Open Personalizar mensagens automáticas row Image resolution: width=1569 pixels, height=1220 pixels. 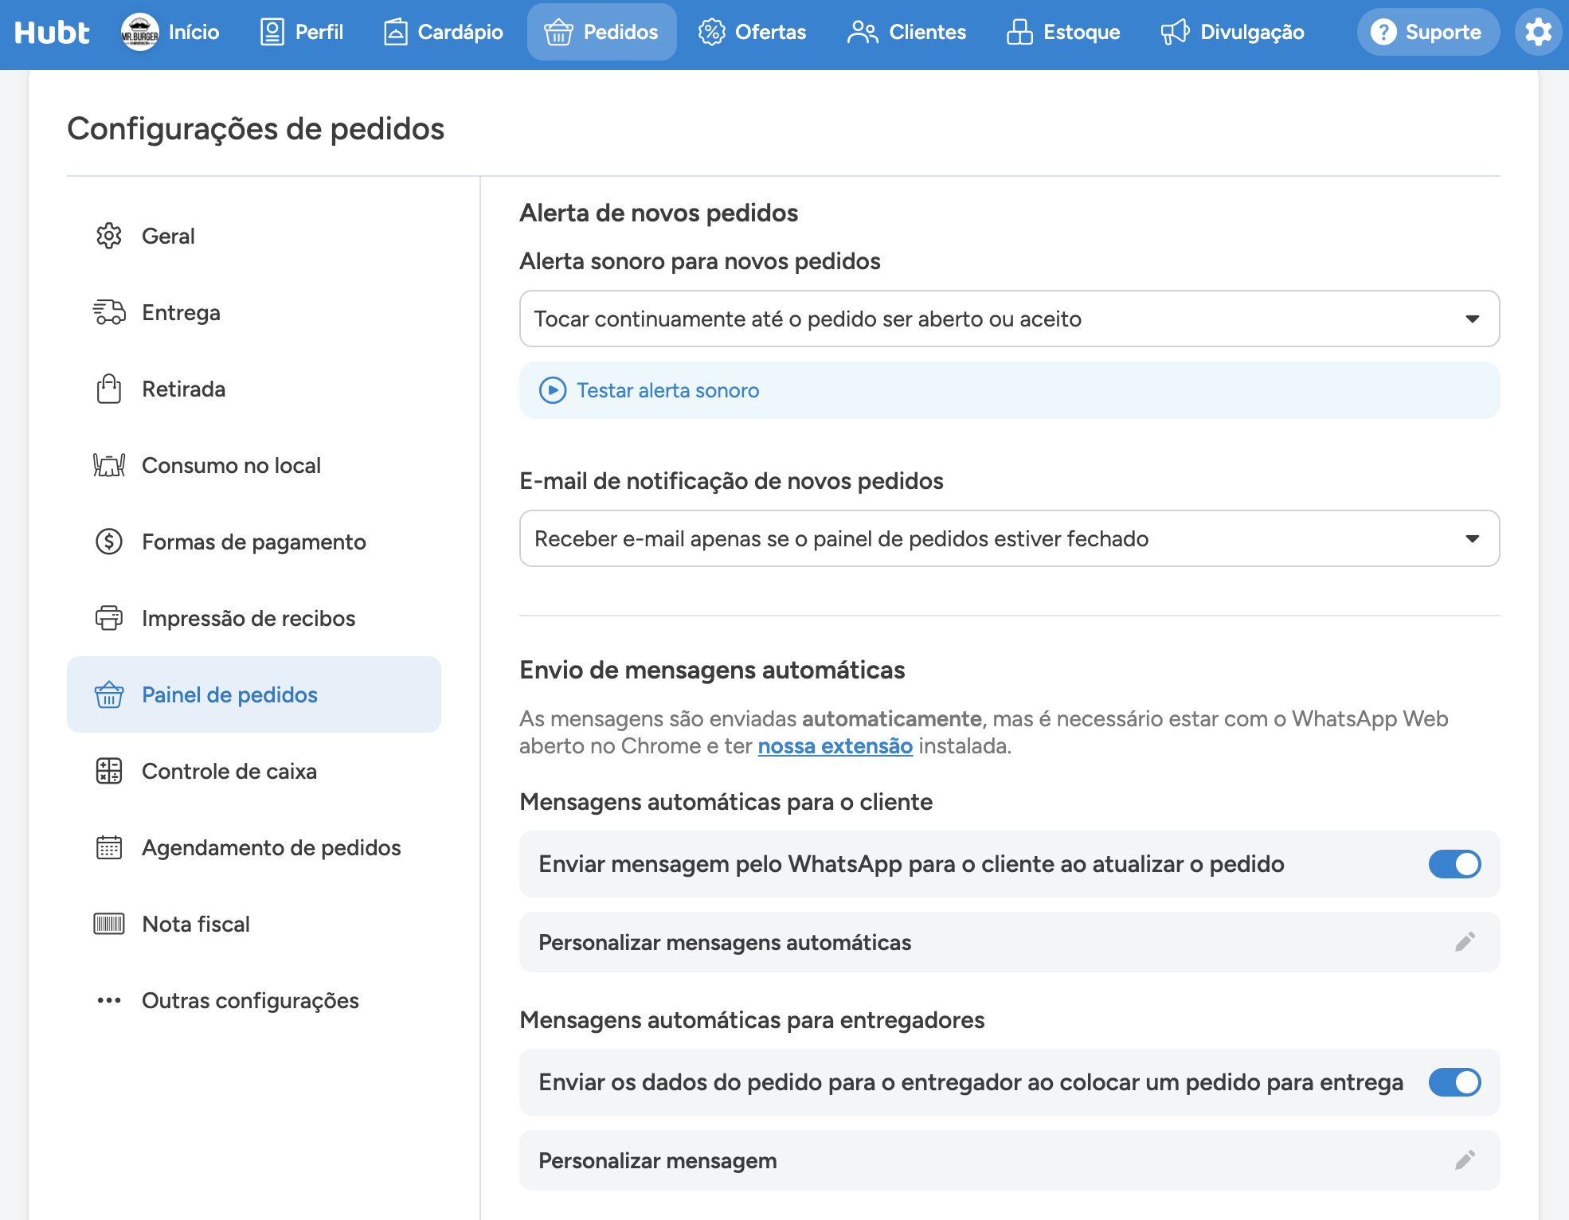[1009, 942]
